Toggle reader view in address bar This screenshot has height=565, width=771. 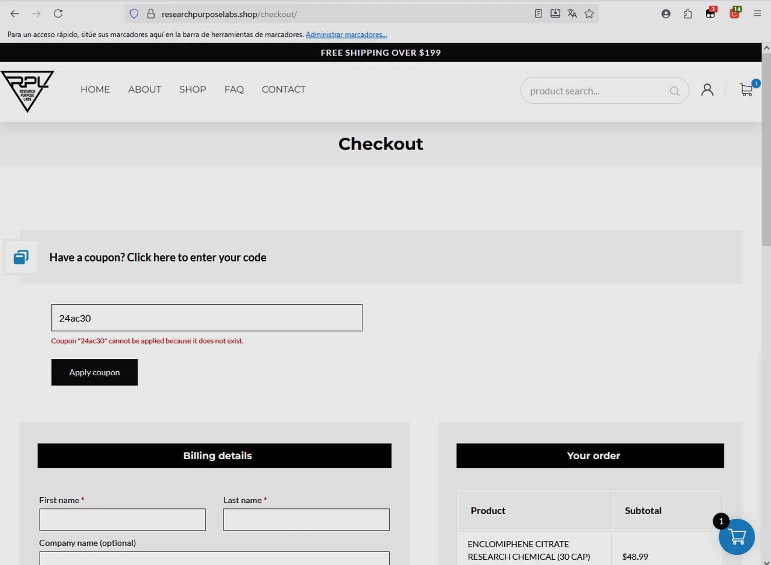(x=538, y=14)
